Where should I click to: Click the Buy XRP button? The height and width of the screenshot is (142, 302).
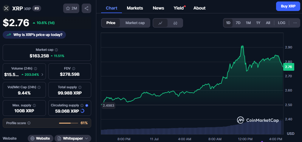288,6
